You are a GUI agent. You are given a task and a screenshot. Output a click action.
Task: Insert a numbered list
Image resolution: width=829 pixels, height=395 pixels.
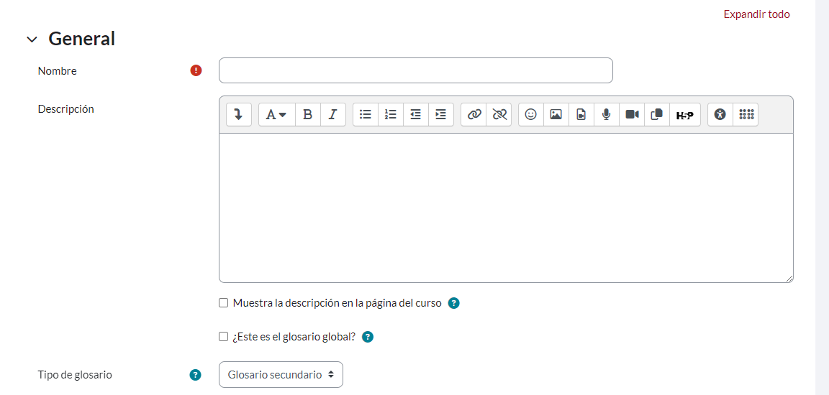(x=391, y=114)
